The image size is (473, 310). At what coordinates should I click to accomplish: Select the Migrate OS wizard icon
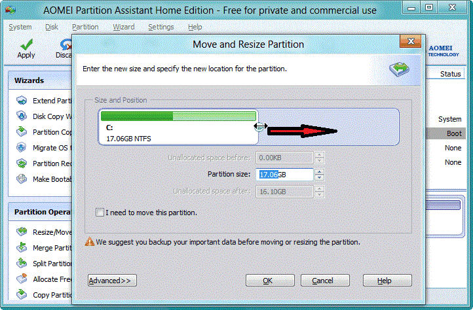tap(22, 148)
